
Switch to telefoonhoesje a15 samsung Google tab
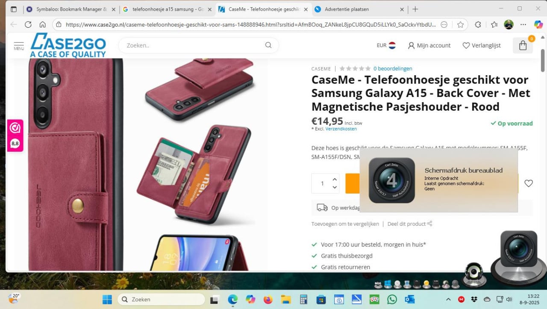[x=166, y=9]
